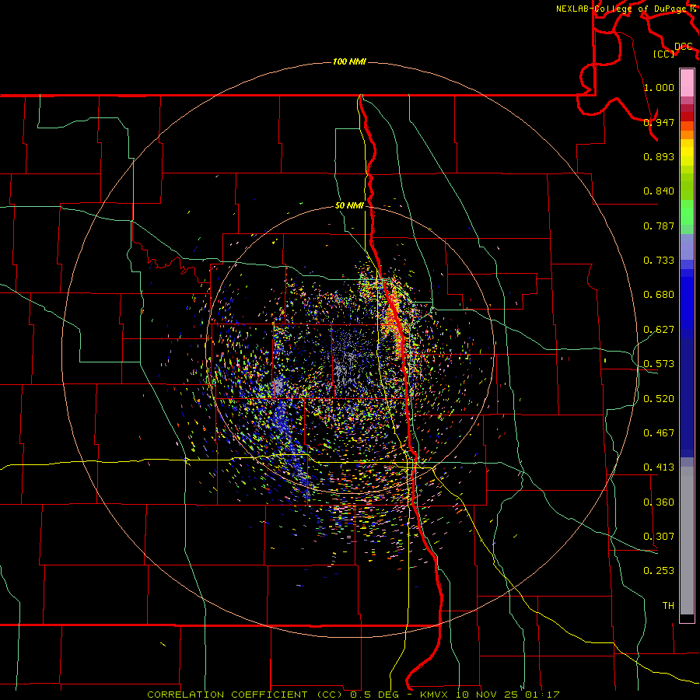Click the 0.733 color scale value

click(659, 260)
